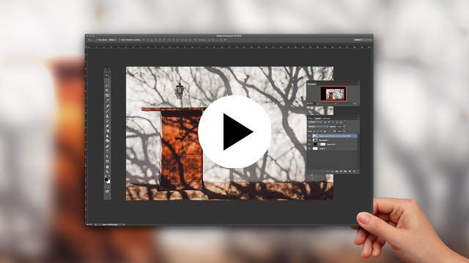Click the Link Layers icon in the Layers panel
This screenshot has width=469, height=263.
coord(328,172)
